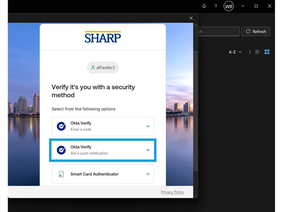Open the Privacy Policy link
This screenshot has height=212, width=283.
pyautogui.click(x=173, y=192)
